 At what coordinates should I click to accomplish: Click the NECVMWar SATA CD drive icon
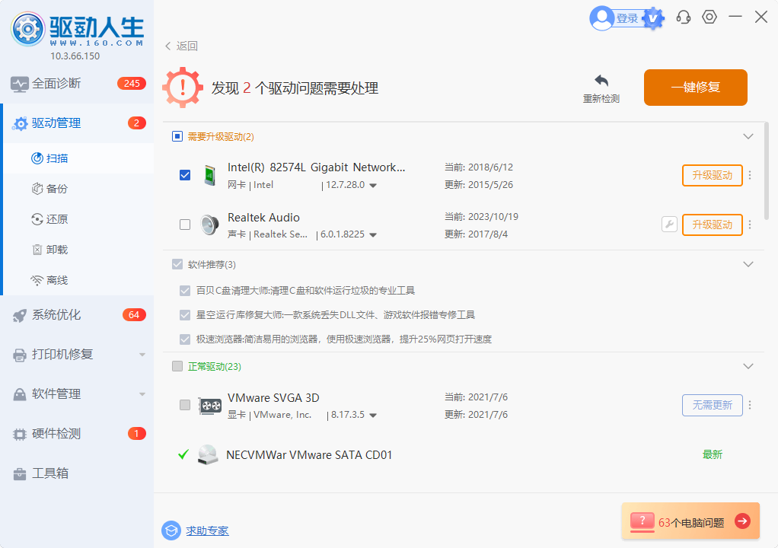coord(207,455)
